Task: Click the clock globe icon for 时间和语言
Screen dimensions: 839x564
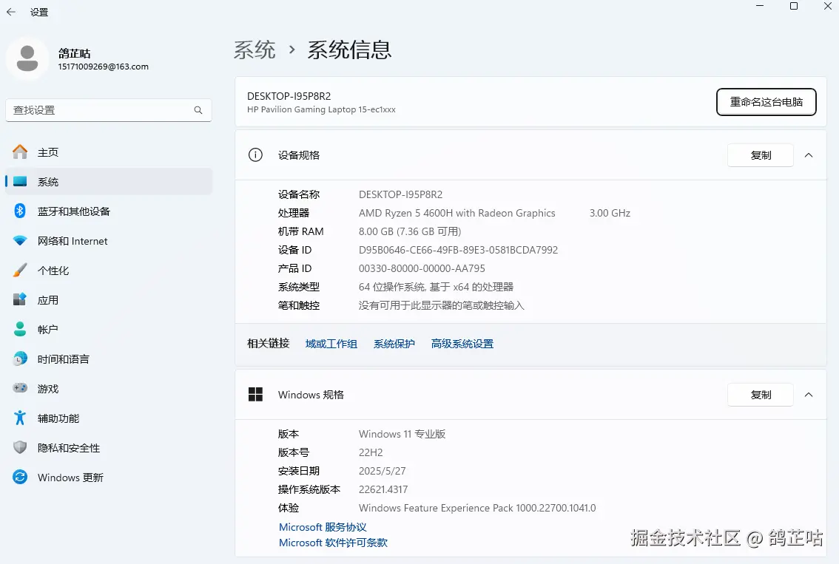Action: tap(20, 359)
